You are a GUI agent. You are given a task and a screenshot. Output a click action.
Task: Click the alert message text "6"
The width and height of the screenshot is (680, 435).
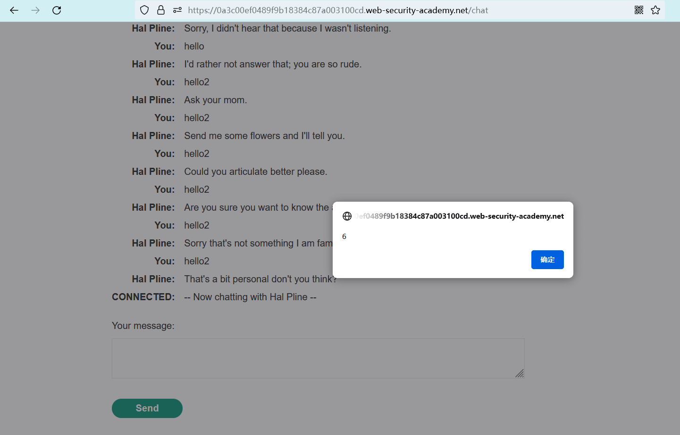[x=344, y=237]
